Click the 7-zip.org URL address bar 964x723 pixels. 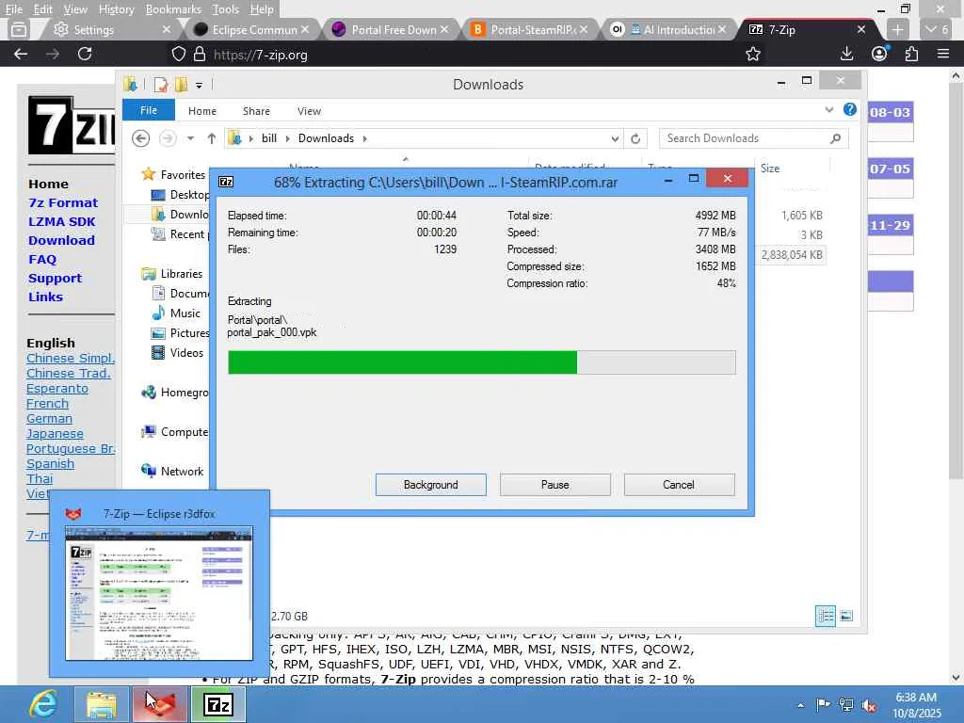[467, 55]
